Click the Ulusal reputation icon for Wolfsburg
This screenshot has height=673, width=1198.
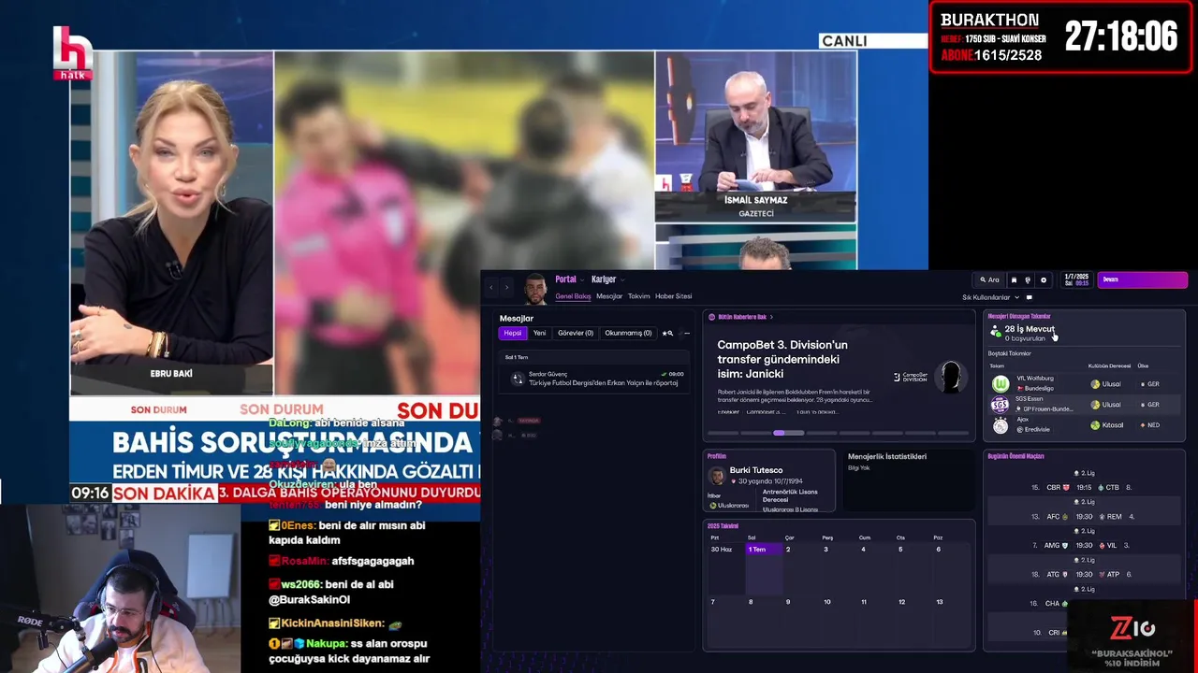click(x=1095, y=384)
